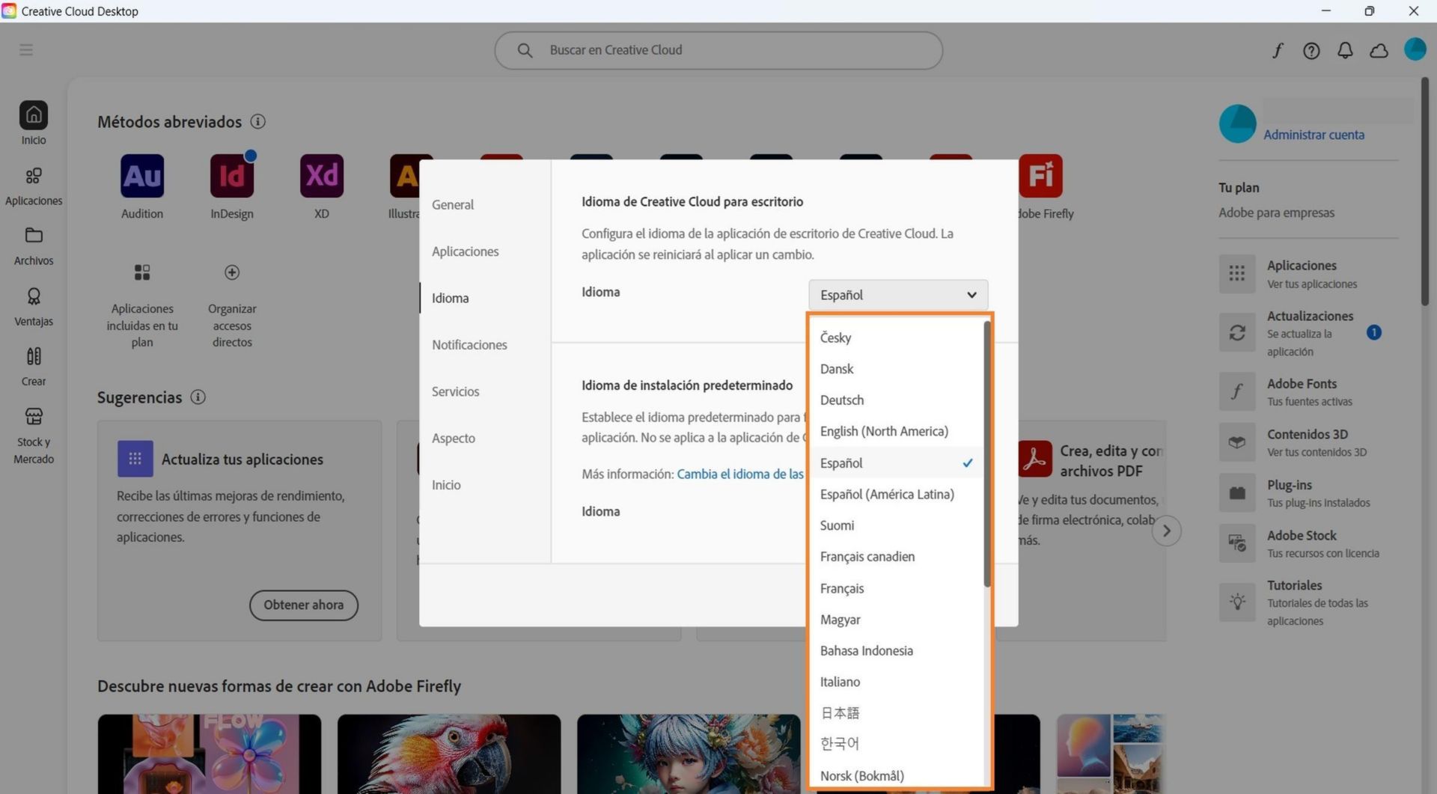Switch to Servicios preferences tab
This screenshot has width=1437, height=794.
[455, 391]
